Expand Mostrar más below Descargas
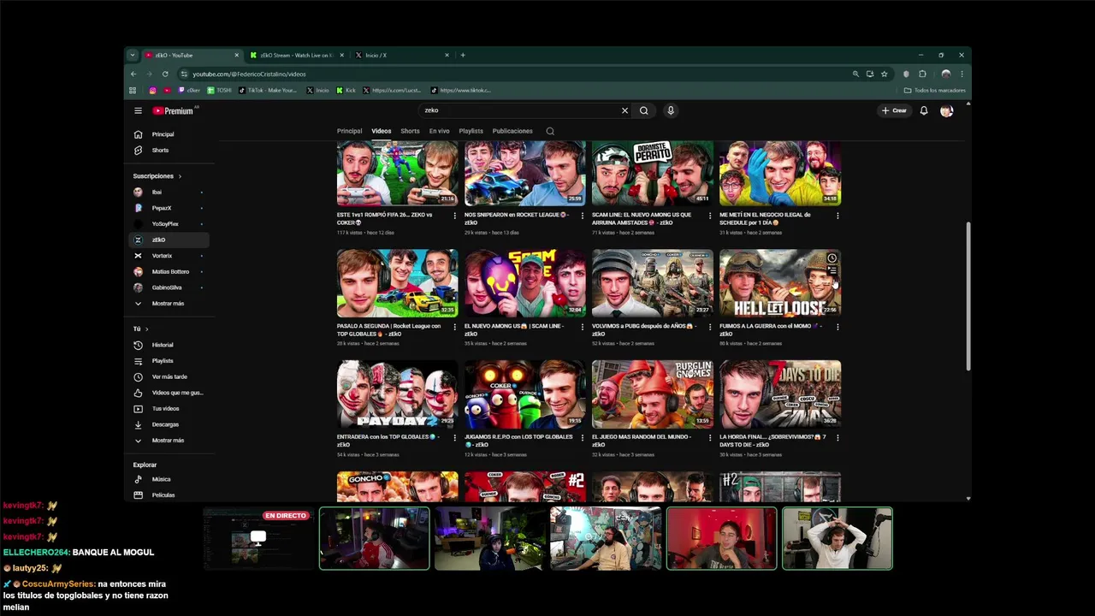The width and height of the screenshot is (1095, 616). (x=169, y=441)
